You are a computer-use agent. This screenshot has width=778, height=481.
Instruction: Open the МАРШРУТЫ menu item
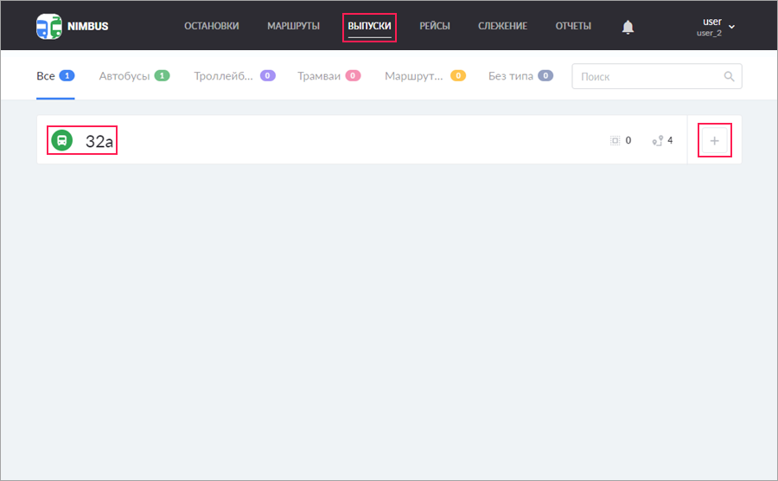[x=293, y=26]
